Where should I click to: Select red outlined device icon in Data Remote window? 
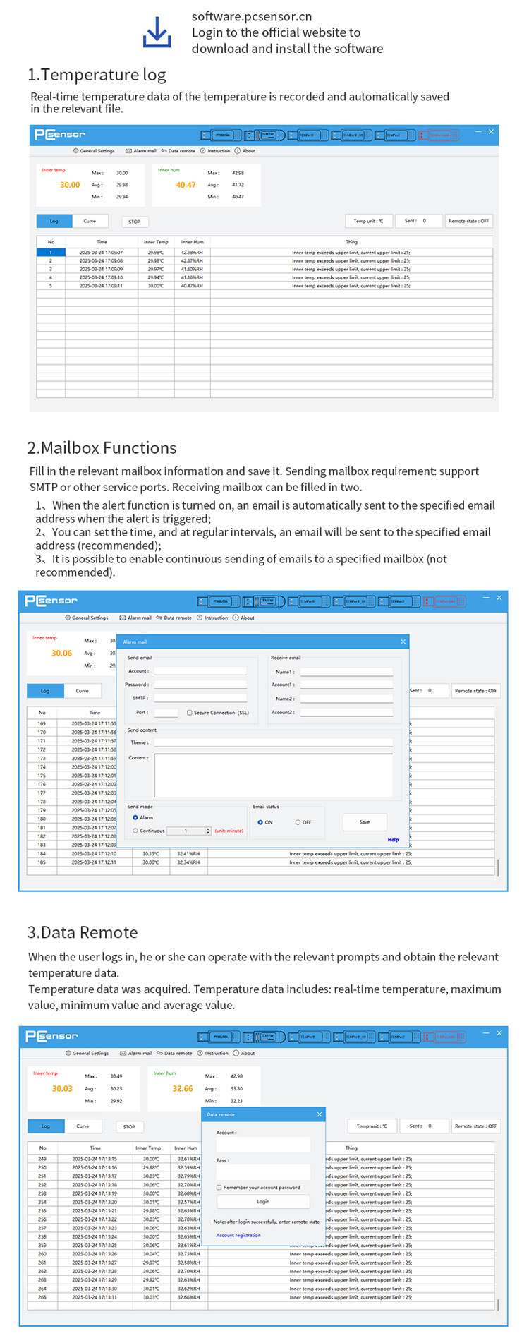[x=446, y=1037]
